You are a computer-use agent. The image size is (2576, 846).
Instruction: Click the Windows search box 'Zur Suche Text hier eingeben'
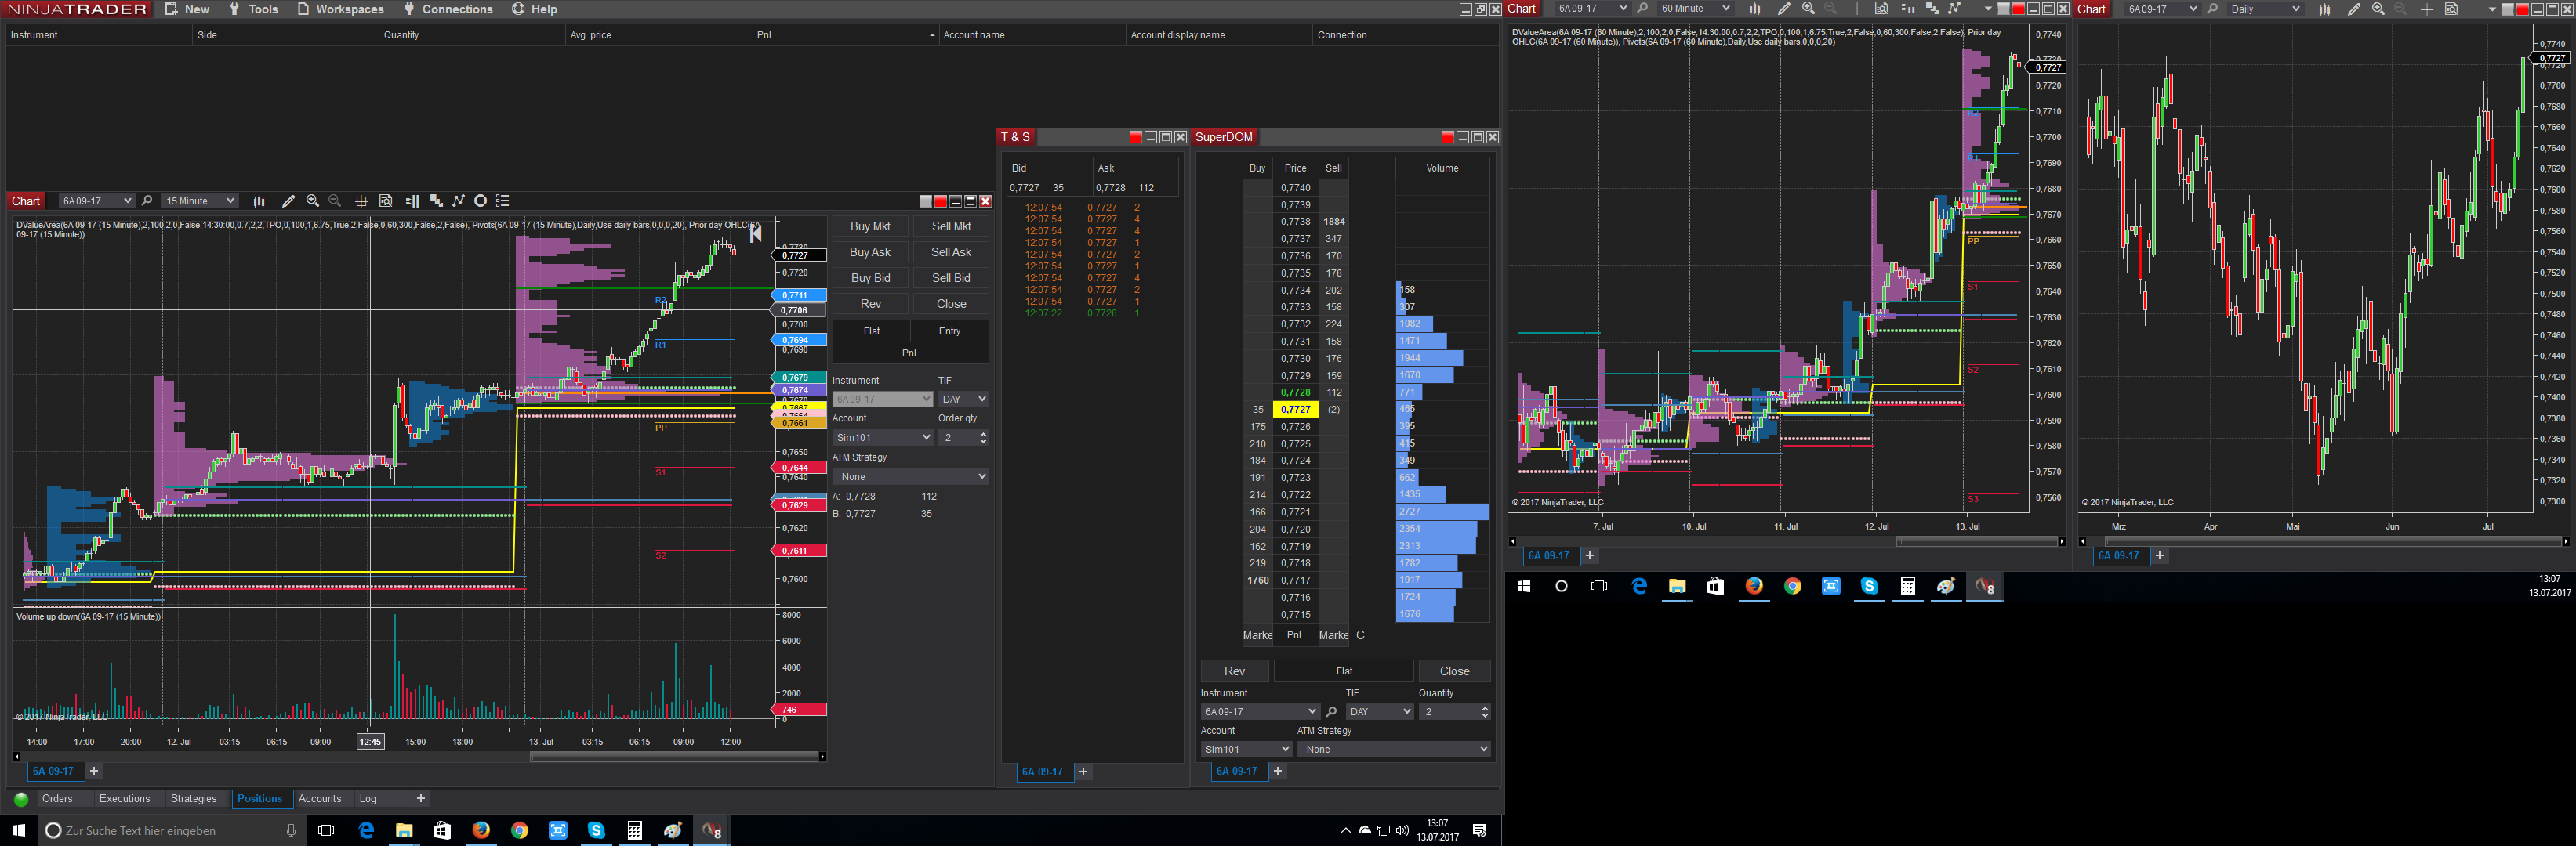171,831
